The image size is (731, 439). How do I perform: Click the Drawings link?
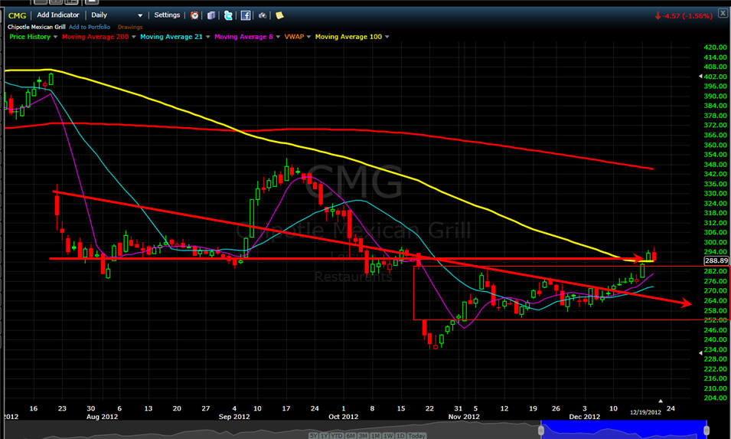pyautogui.click(x=130, y=26)
